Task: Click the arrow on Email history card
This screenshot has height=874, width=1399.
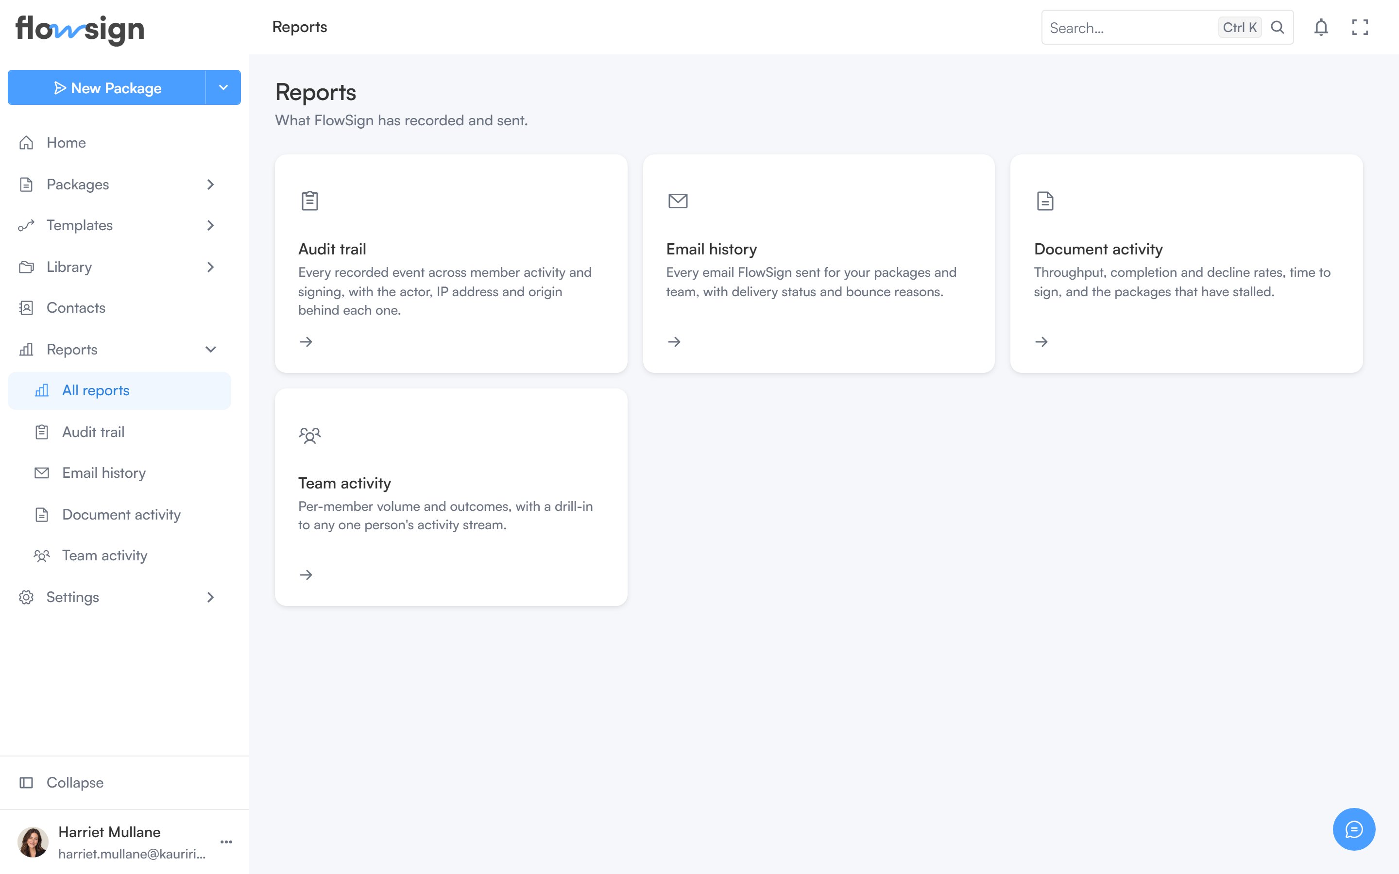Action: pos(674,342)
